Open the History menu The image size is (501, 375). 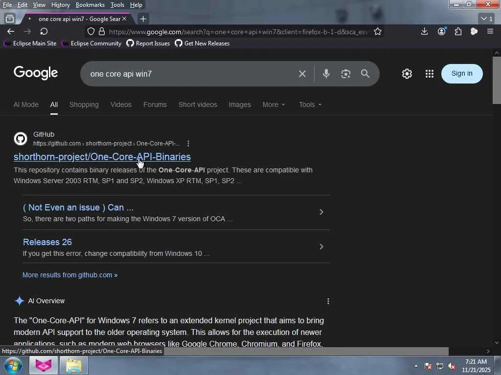pyautogui.click(x=60, y=5)
